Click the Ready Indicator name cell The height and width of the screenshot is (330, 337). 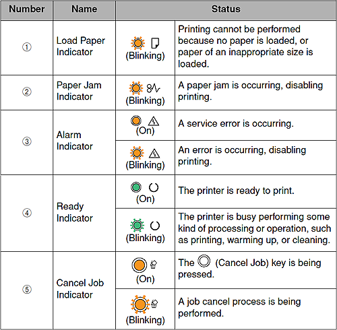click(x=84, y=213)
